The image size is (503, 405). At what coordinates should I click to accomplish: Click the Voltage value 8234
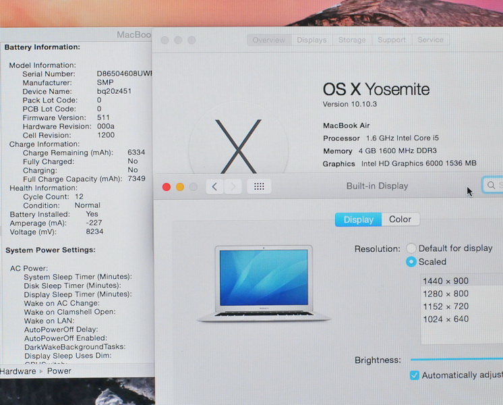coord(94,232)
